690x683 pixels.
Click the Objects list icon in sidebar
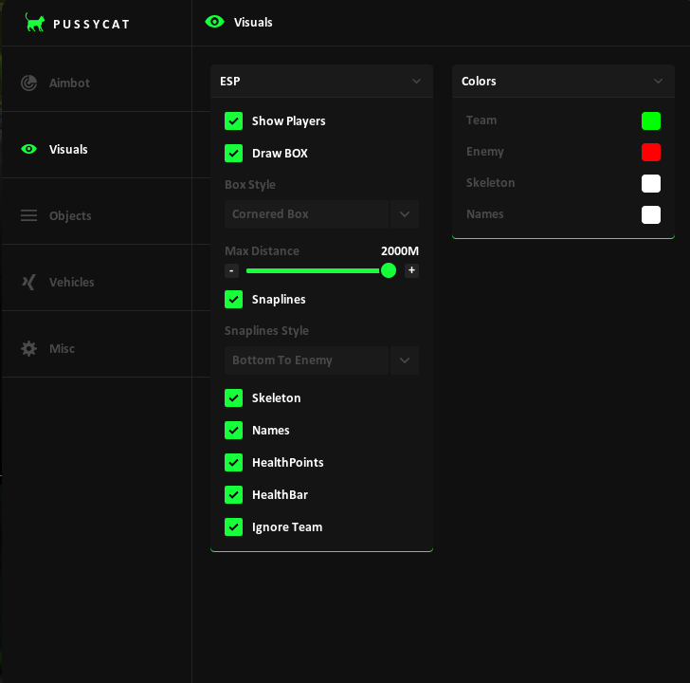pyautogui.click(x=29, y=215)
